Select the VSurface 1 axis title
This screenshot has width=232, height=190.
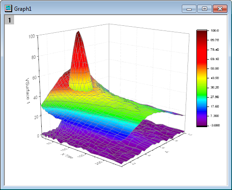28,91
